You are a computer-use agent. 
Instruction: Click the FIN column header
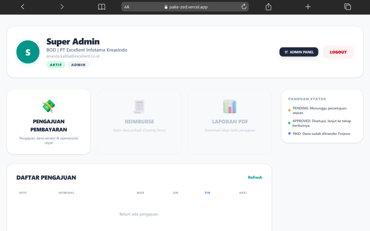[x=207, y=193]
